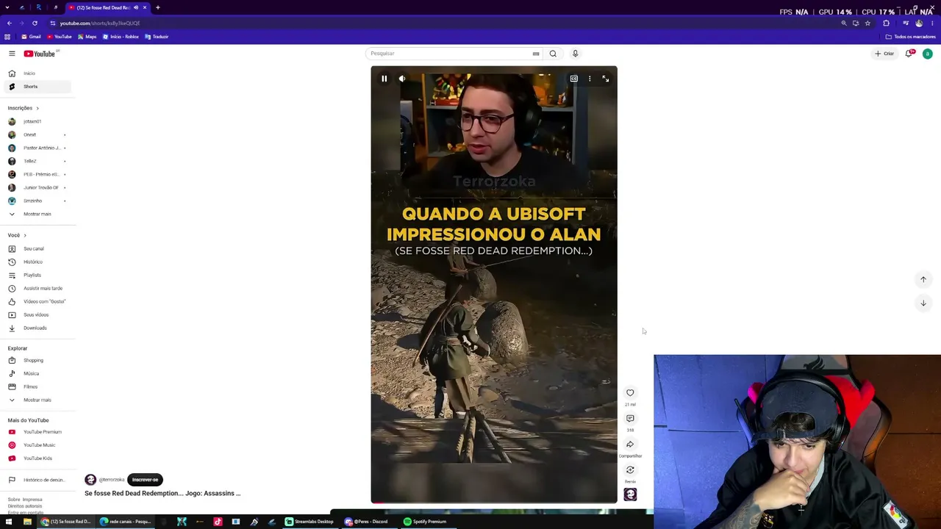This screenshot has width=941, height=529.
Task: Start voice search with the microphone
Action: tap(575, 54)
